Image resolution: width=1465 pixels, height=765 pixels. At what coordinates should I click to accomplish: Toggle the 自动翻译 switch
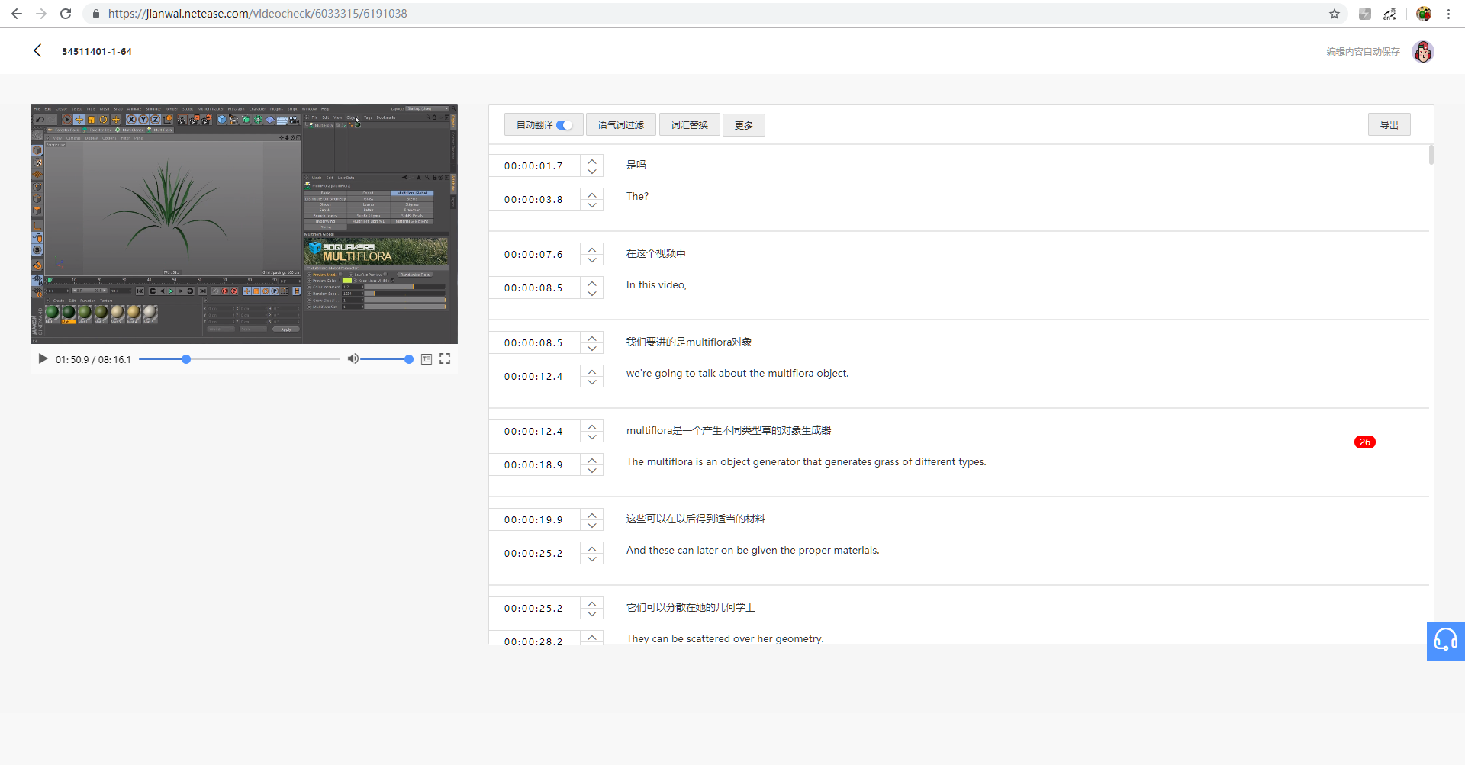click(564, 125)
